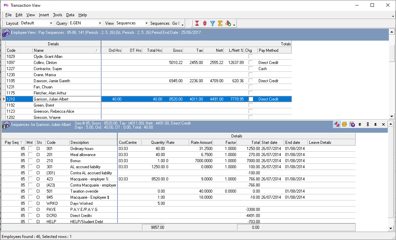This screenshot has width=396, height=240.
Task: Select employee row Fan, Chuan
Action: coord(146,87)
